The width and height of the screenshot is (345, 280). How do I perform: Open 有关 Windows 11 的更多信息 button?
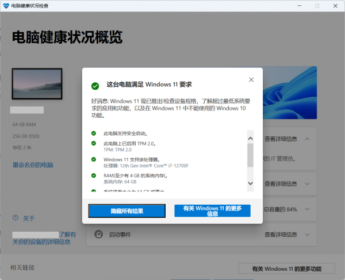pos(212,210)
